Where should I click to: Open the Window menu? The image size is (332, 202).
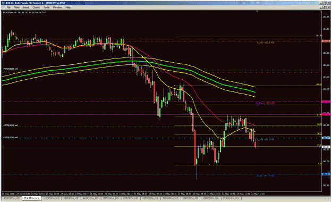pyautogui.click(x=57, y=7)
